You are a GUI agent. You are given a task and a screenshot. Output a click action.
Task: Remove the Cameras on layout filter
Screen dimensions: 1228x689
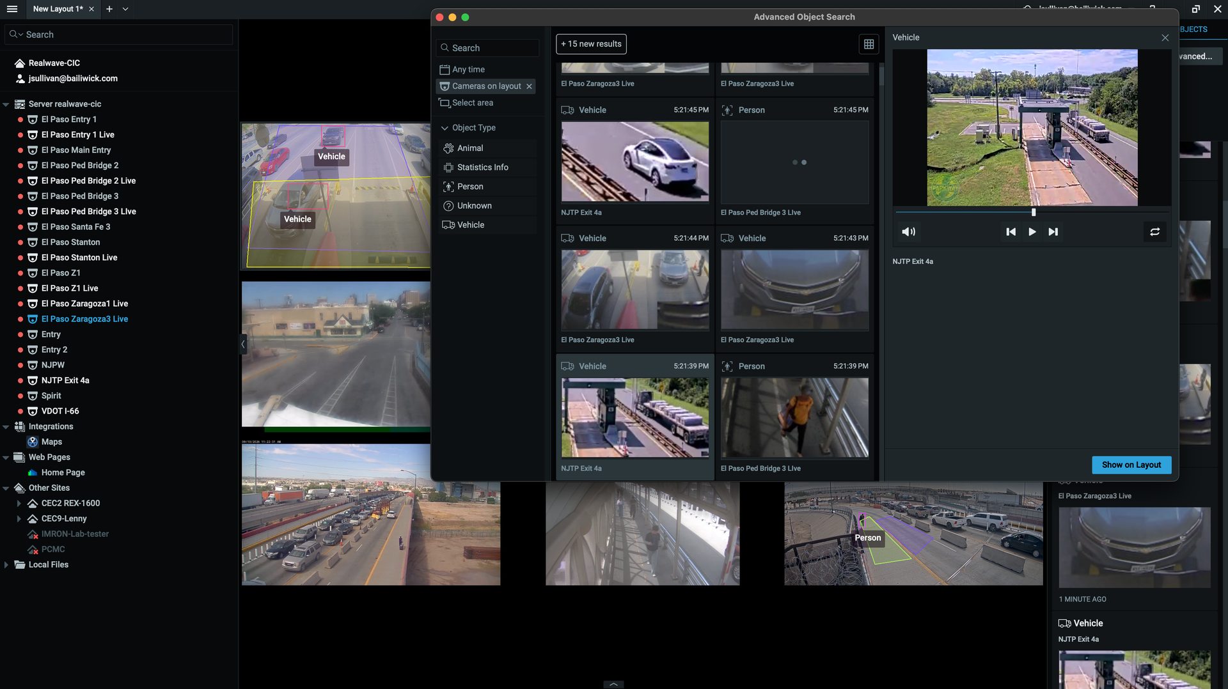tap(529, 86)
